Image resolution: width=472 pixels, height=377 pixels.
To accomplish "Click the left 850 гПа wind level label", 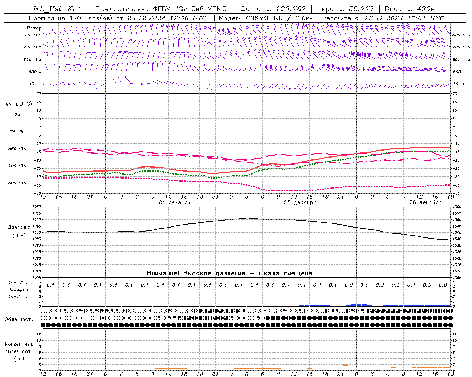I will (x=32, y=59).
